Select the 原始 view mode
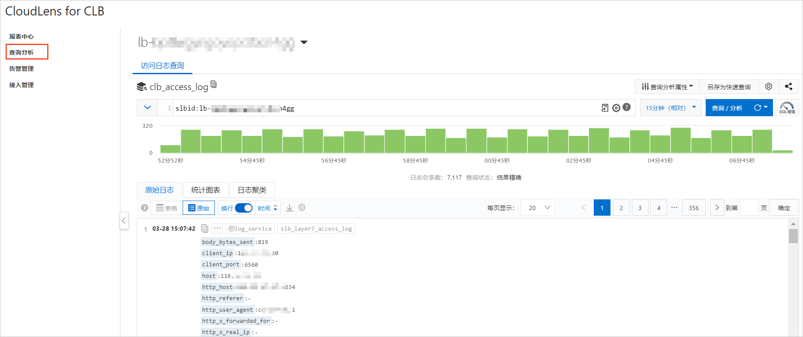 [x=198, y=208]
